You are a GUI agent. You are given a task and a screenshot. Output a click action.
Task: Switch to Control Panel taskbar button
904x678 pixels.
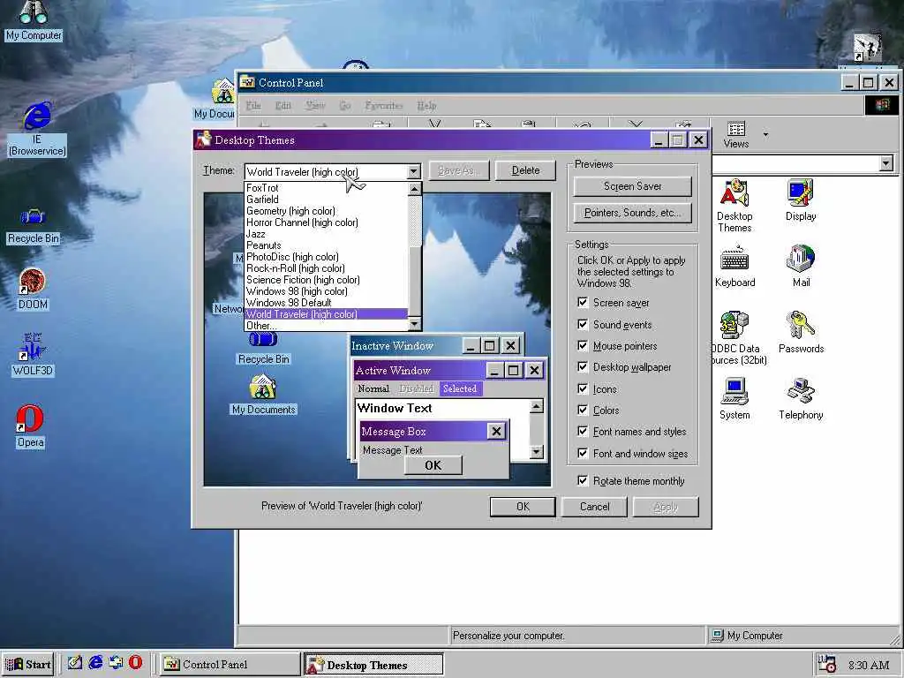point(229,664)
